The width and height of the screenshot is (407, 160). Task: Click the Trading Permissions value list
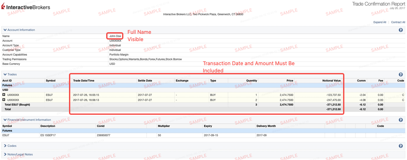click(x=146, y=59)
